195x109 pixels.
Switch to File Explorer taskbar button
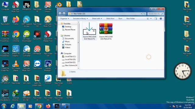click(21, 106)
